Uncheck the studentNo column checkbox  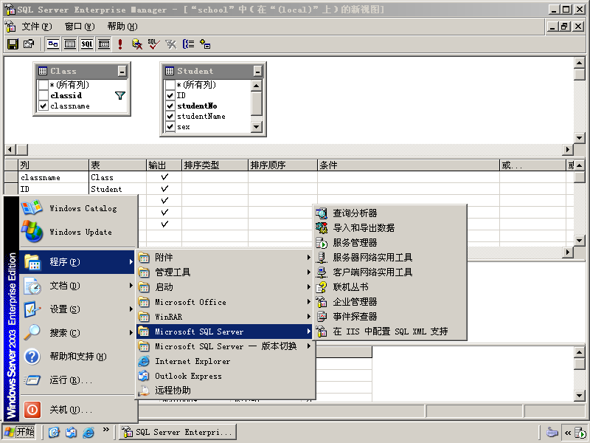pyautogui.click(x=170, y=106)
